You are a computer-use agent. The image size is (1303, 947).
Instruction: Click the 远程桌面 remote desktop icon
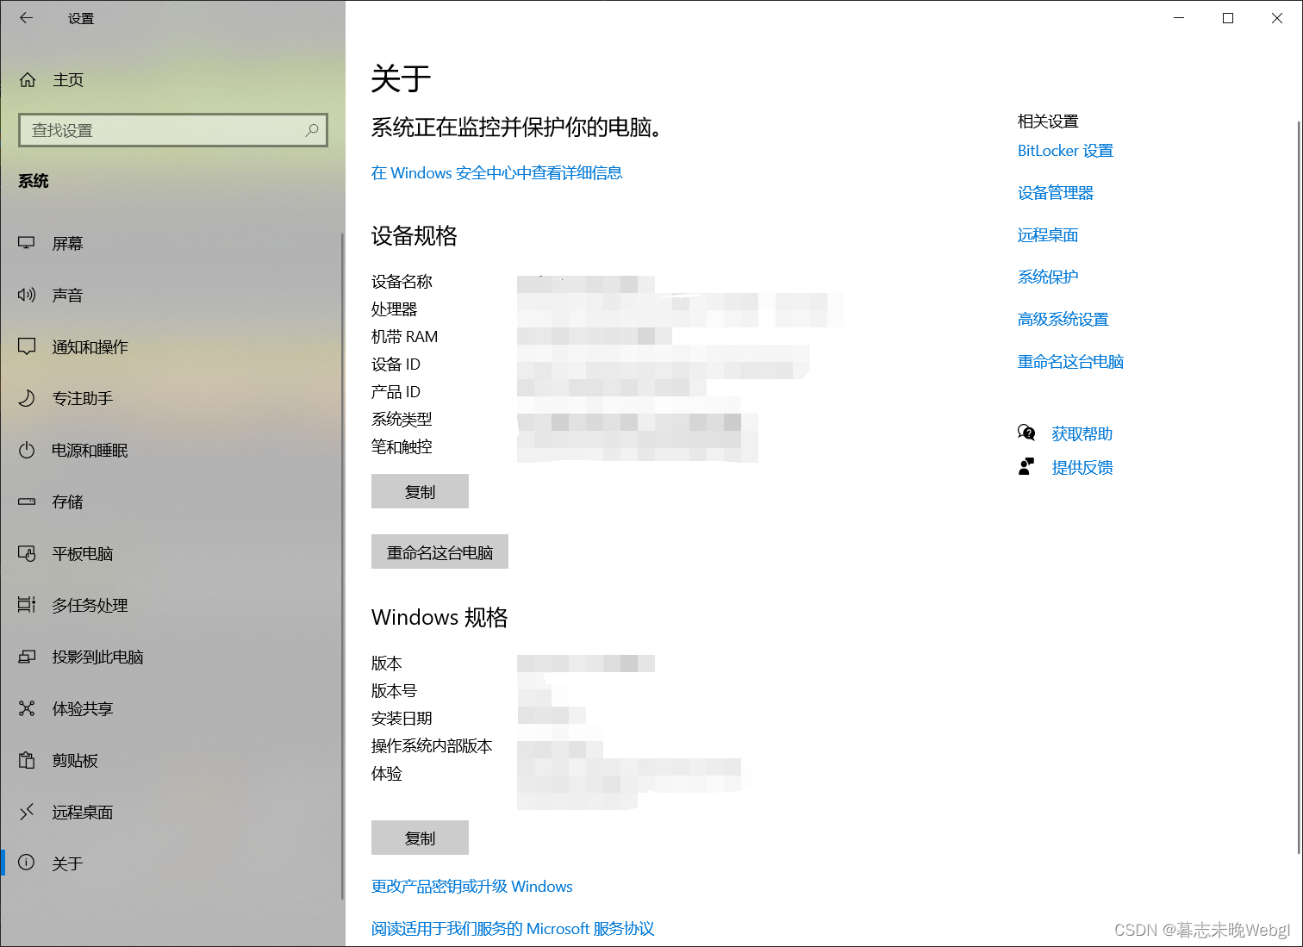click(27, 812)
